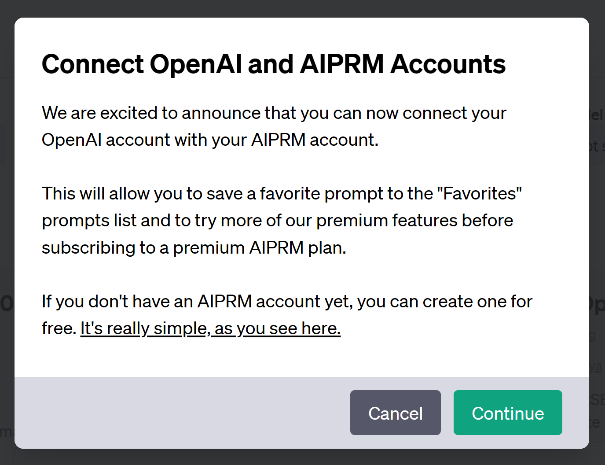Click the Continue button to connect accounts
This screenshot has height=465, width=605.
coord(507,413)
